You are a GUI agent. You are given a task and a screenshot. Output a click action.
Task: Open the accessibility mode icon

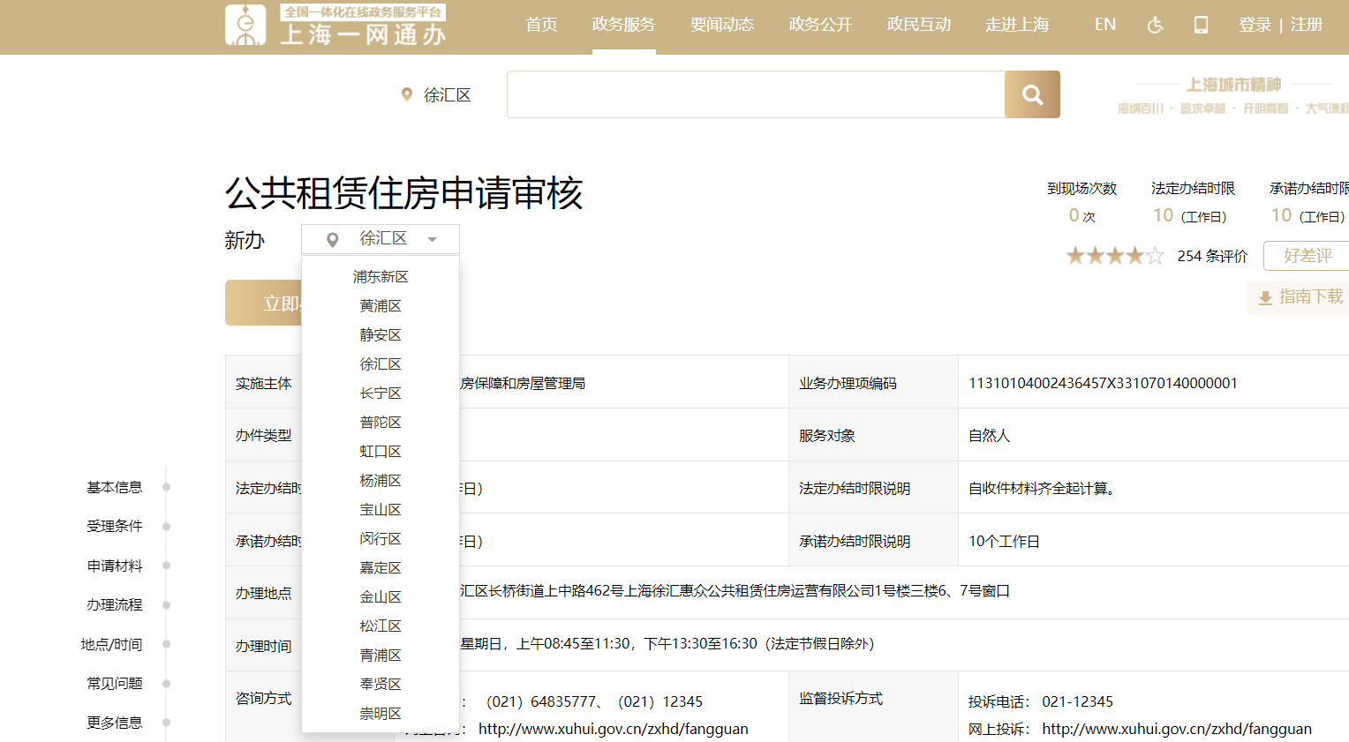coord(1155,25)
